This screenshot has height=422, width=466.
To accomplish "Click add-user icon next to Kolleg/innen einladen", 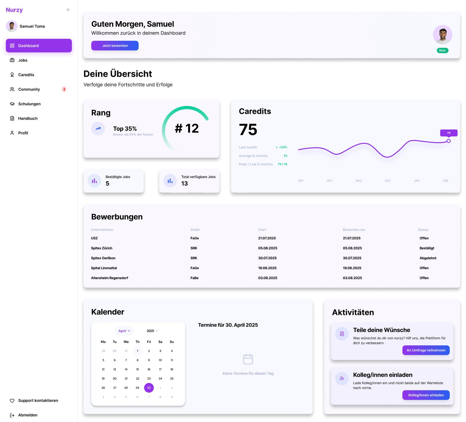I will [342, 379].
